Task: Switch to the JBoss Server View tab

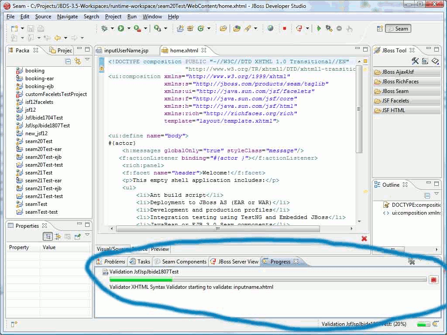Action: tap(234, 262)
